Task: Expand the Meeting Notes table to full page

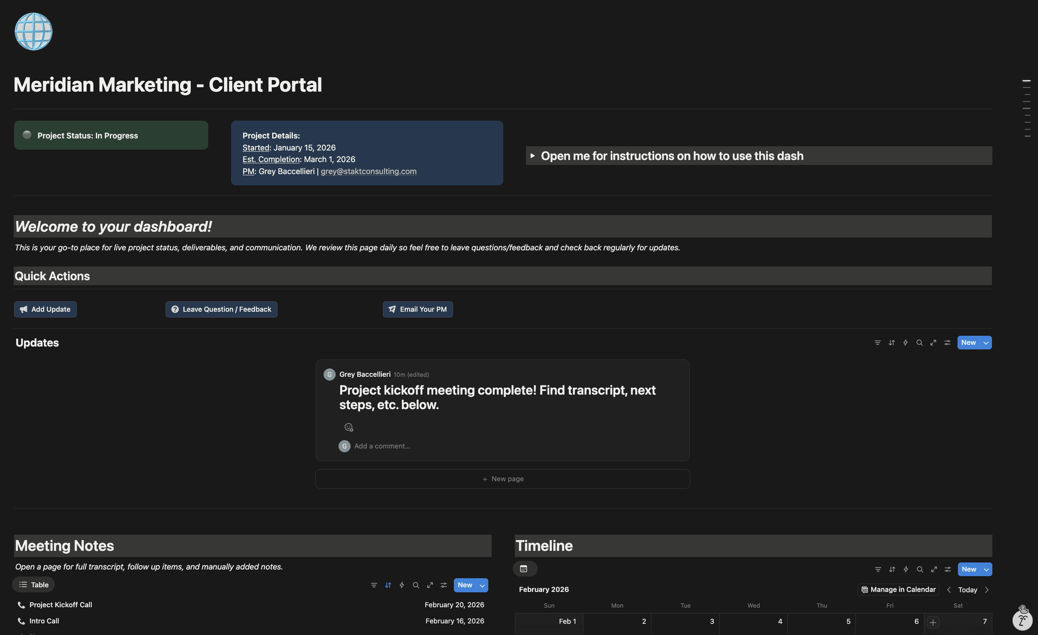Action: point(430,585)
